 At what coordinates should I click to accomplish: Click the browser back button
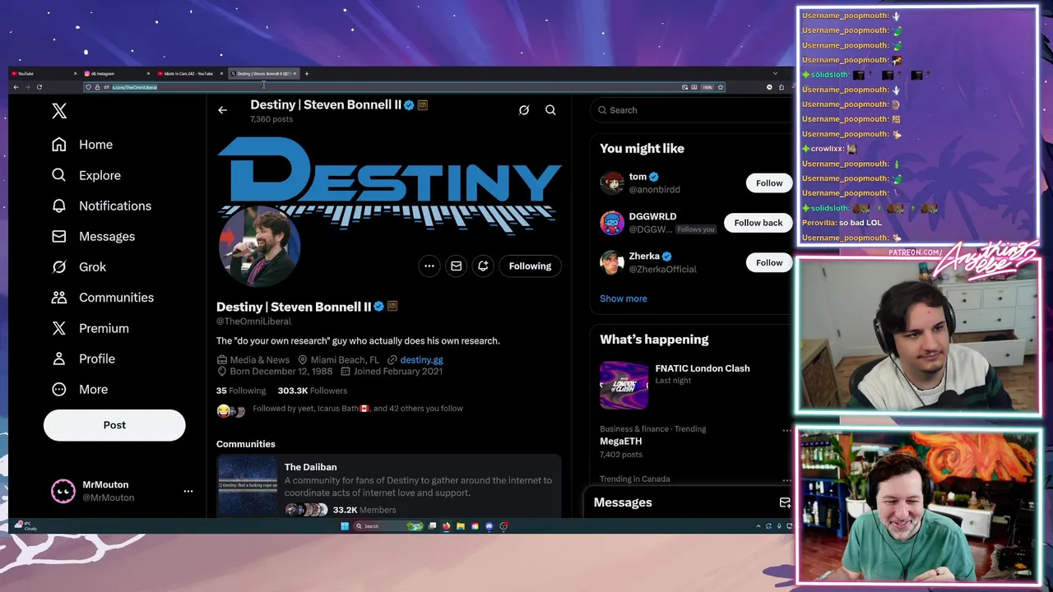(x=16, y=87)
